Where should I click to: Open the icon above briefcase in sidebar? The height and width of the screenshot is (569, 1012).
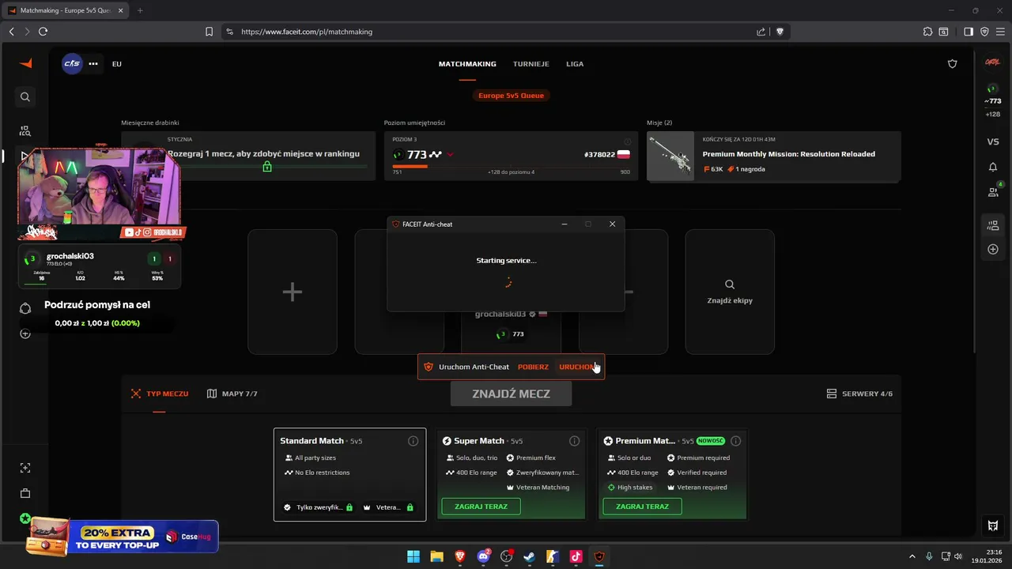pos(25,468)
